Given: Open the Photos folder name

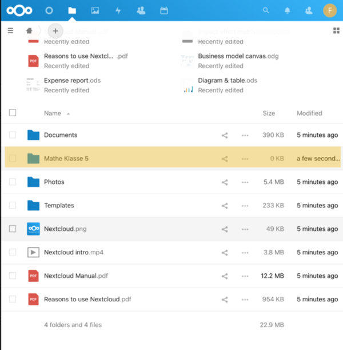Looking at the screenshot, I should tap(54, 182).
